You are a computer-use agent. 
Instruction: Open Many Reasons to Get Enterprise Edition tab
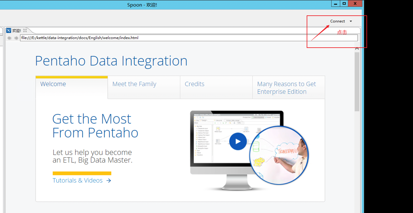pyautogui.click(x=289, y=87)
